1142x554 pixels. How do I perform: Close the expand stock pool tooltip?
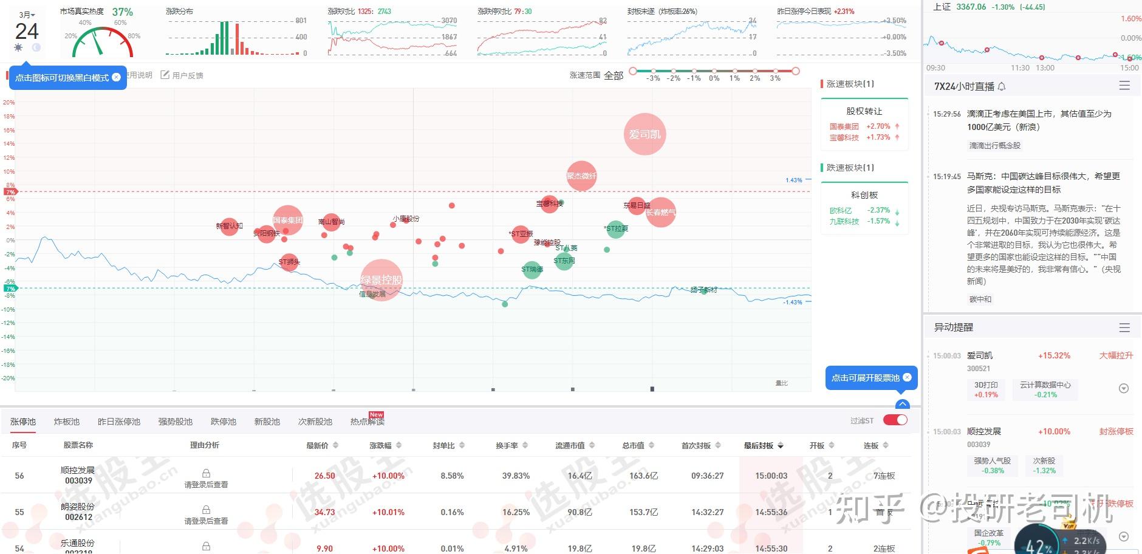[x=907, y=377]
